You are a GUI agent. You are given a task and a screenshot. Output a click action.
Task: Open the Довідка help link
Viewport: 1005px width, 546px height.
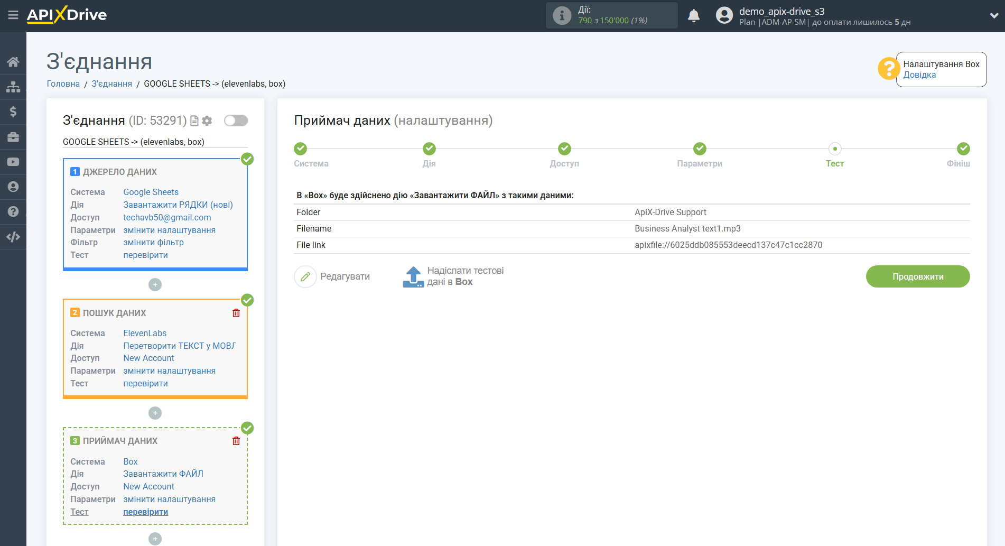(x=919, y=75)
